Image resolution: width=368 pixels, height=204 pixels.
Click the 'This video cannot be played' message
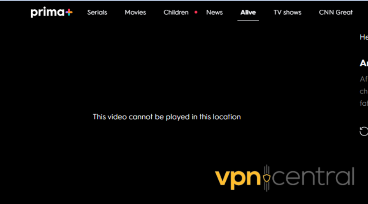[167, 117]
